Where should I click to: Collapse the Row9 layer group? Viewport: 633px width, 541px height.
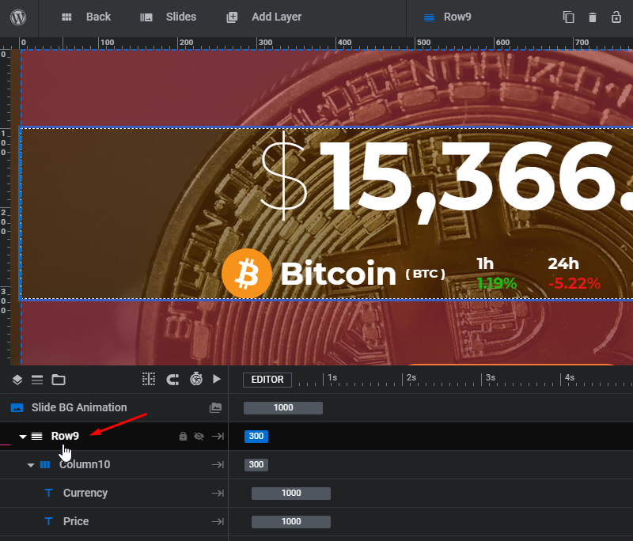pyautogui.click(x=23, y=437)
